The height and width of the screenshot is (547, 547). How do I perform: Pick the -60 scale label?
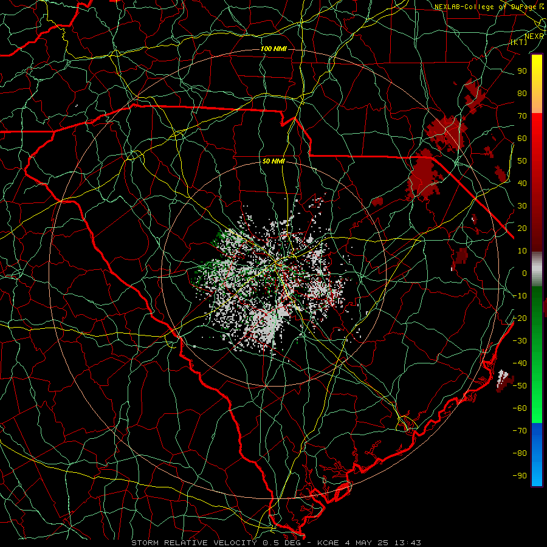click(x=520, y=408)
